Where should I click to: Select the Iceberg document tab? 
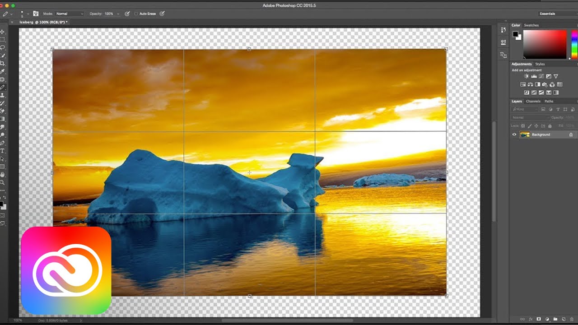tap(43, 22)
